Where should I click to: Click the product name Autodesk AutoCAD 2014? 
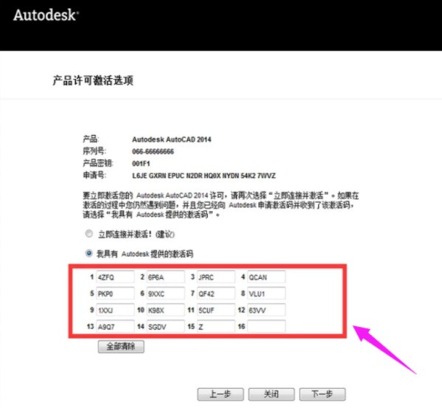click(x=172, y=139)
